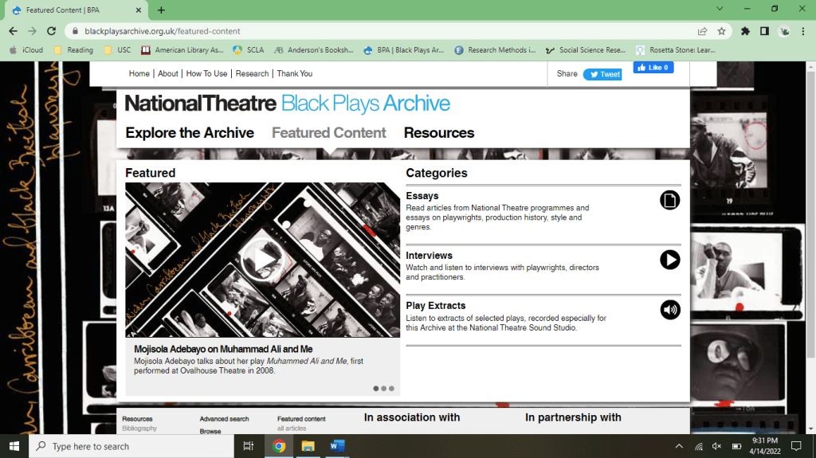This screenshot has width=816, height=458.
Task: Click the Play Extracts speaker icon
Action: tap(669, 310)
